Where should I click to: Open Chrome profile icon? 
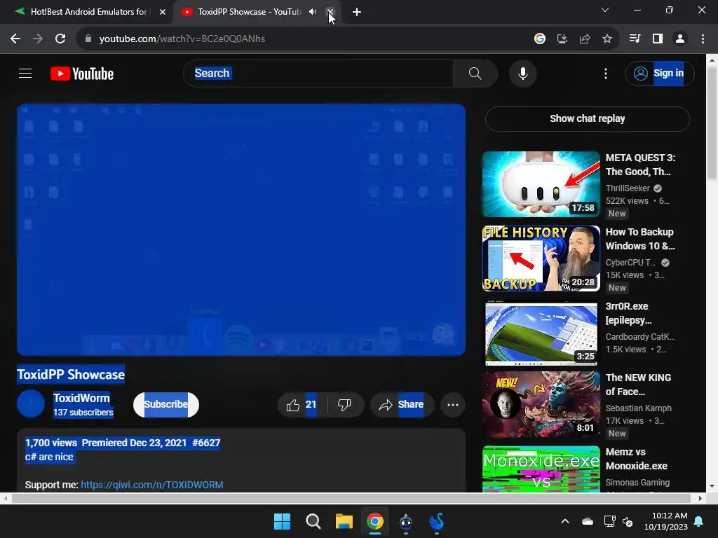tap(680, 39)
